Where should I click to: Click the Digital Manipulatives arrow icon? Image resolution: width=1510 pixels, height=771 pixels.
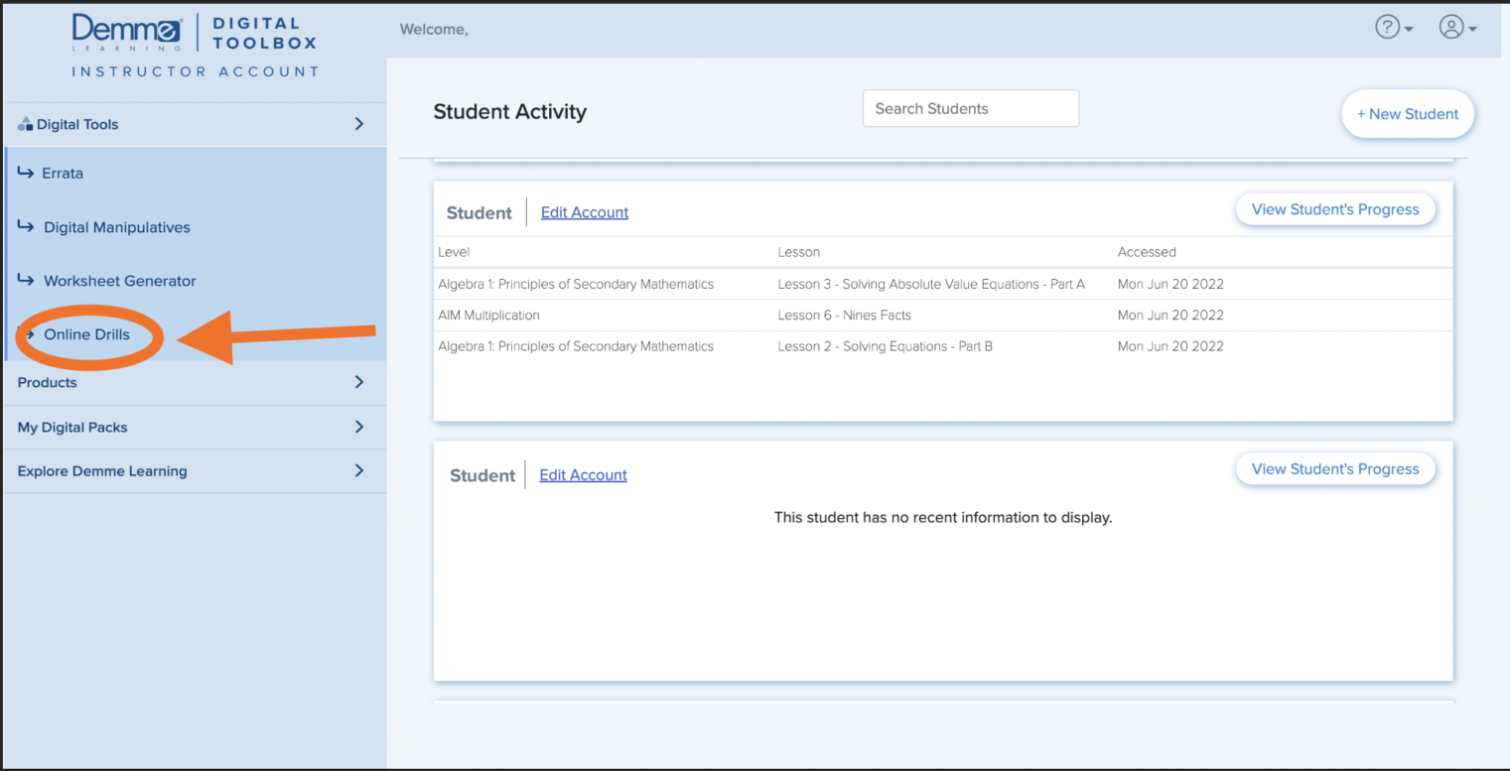pyautogui.click(x=24, y=226)
